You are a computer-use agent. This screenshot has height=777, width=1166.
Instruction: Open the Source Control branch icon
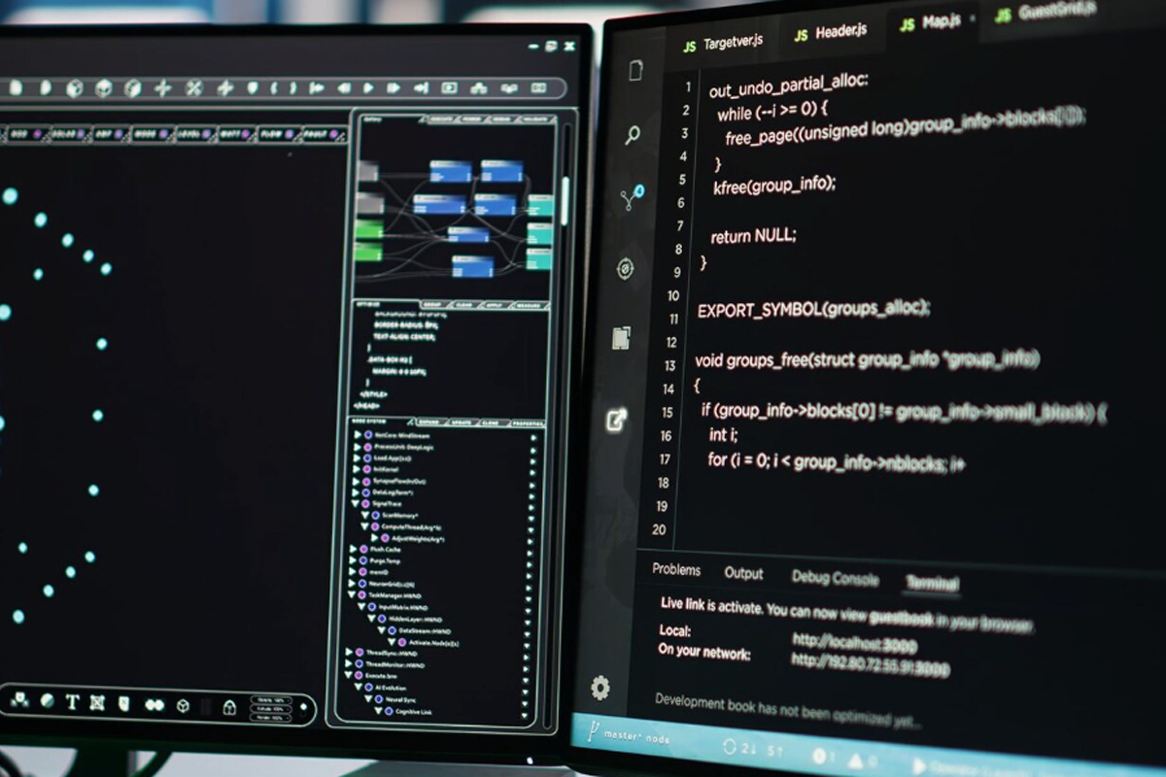point(633,198)
